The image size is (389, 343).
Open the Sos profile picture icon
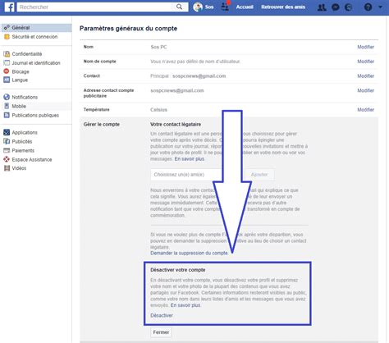coord(198,7)
